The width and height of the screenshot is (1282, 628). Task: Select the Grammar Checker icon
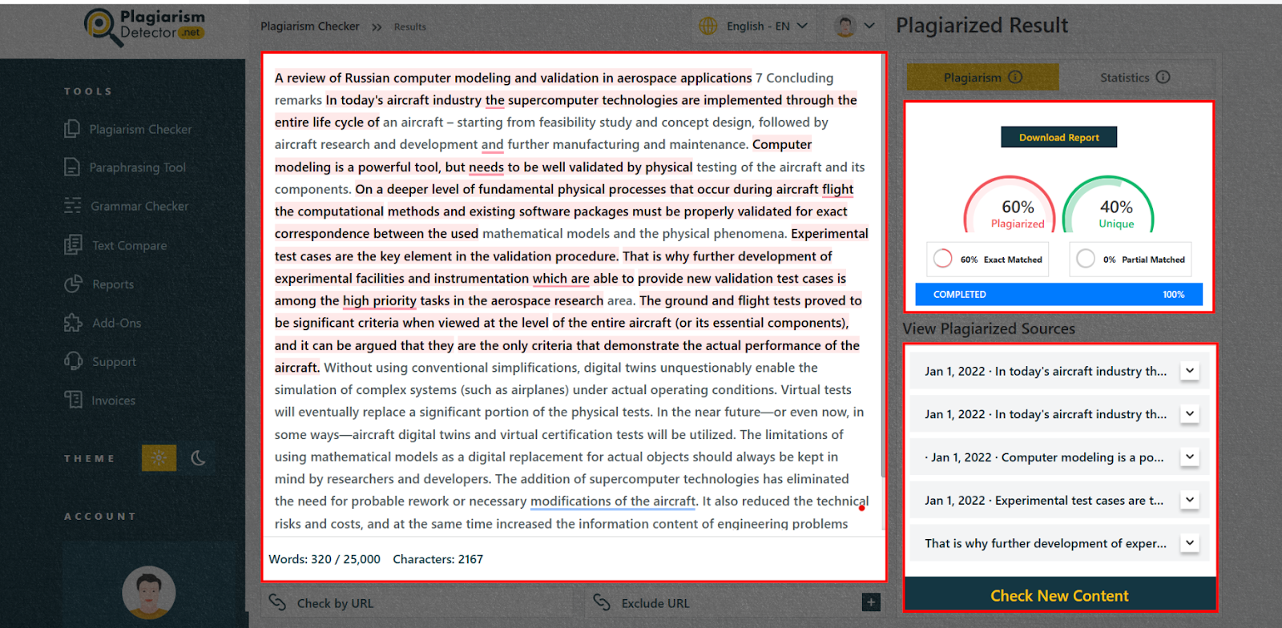pos(72,206)
